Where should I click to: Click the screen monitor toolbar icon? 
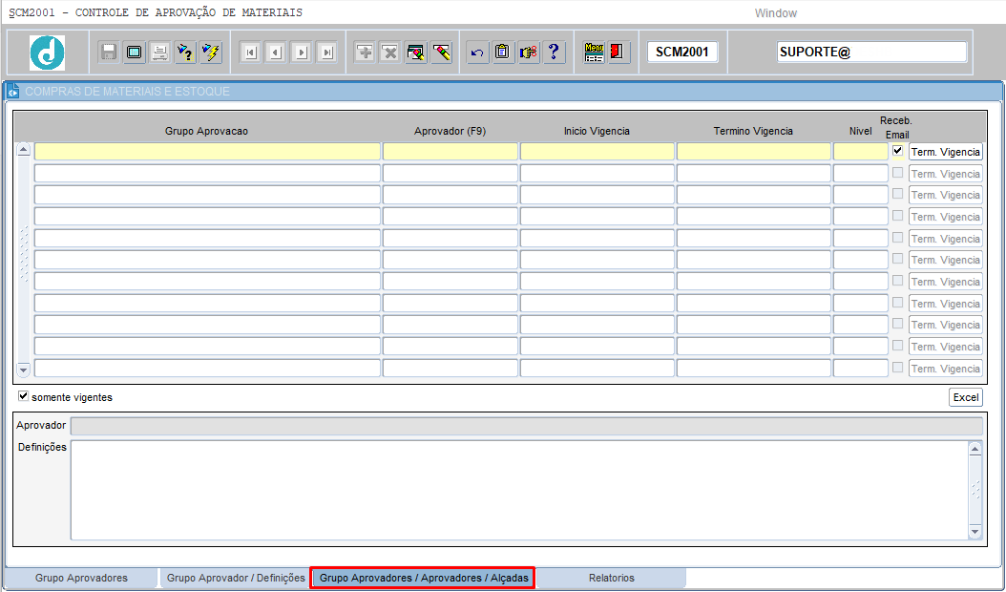(134, 52)
